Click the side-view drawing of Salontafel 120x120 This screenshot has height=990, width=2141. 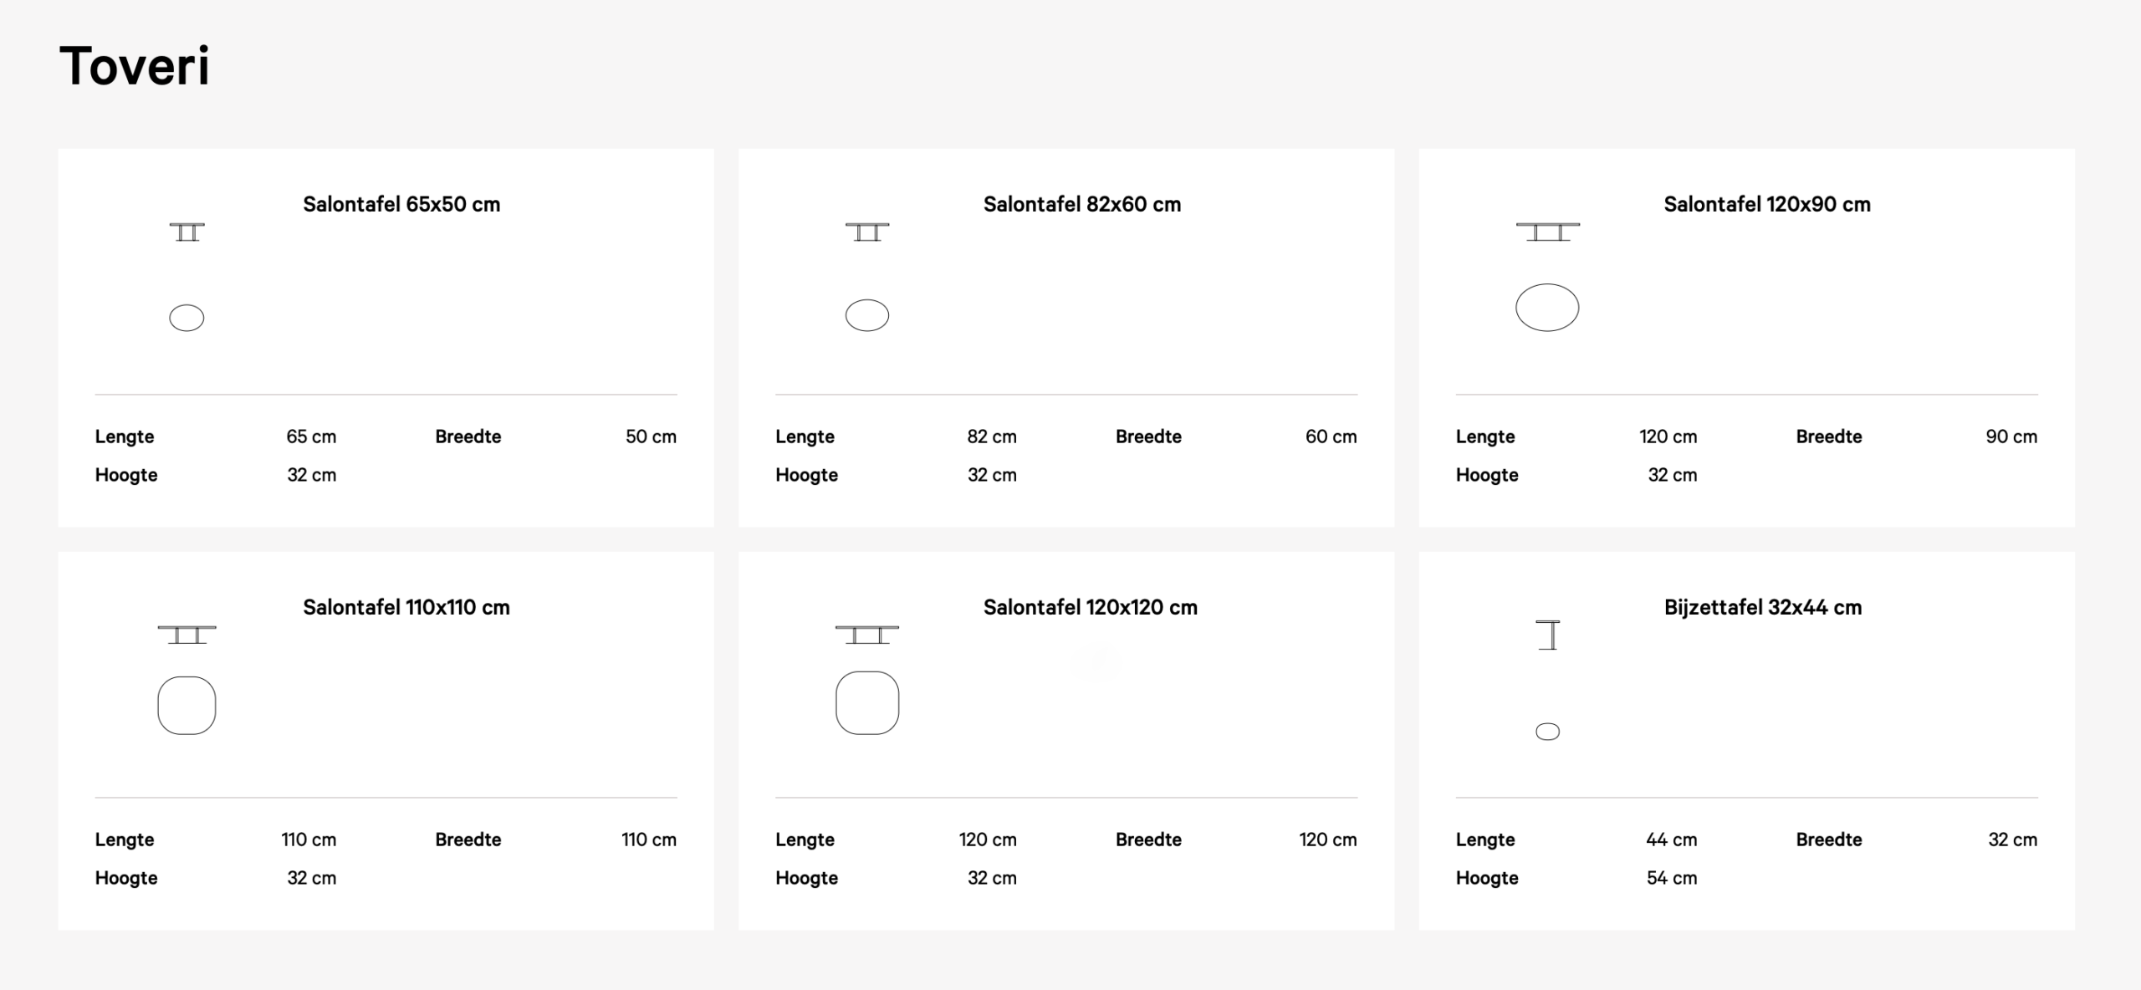click(867, 635)
